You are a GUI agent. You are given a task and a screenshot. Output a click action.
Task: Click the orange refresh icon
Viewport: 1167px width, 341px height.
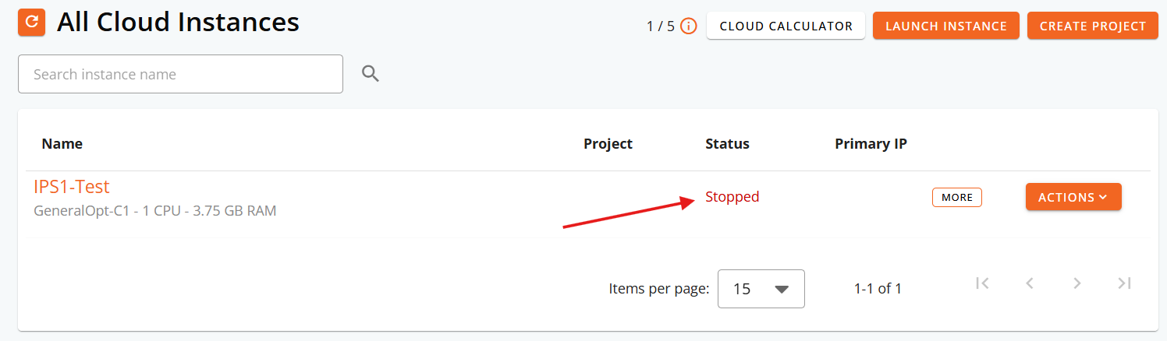31,22
